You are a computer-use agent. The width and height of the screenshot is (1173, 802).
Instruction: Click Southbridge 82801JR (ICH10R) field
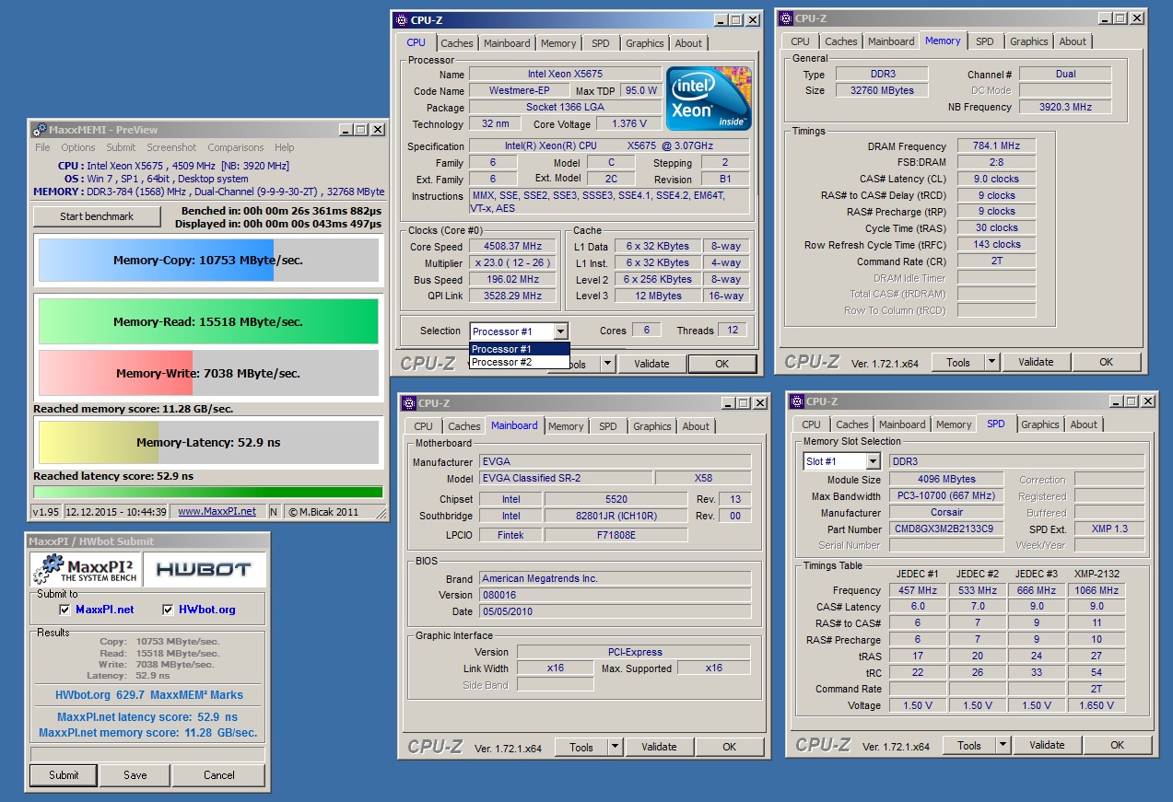coord(616,516)
